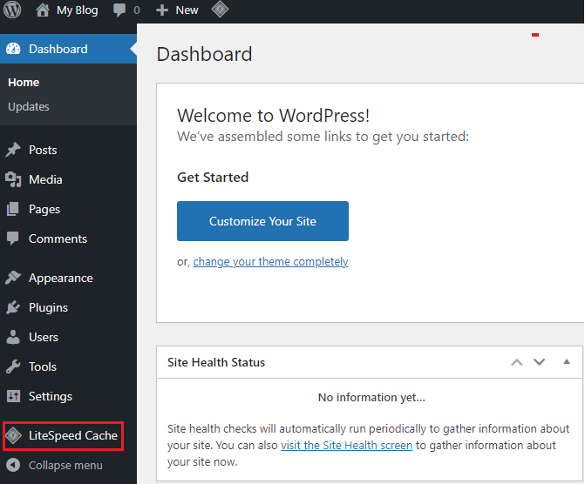Open the Pages menu
The image size is (585, 484).
[44, 210]
